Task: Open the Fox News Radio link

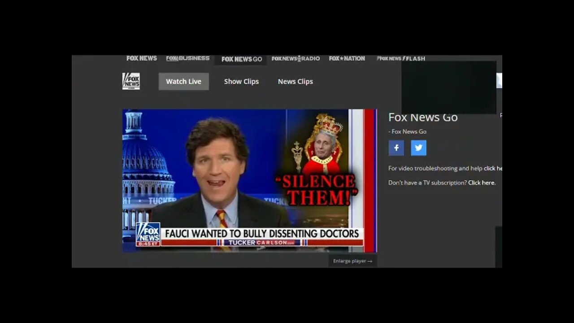Action: coord(296,58)
